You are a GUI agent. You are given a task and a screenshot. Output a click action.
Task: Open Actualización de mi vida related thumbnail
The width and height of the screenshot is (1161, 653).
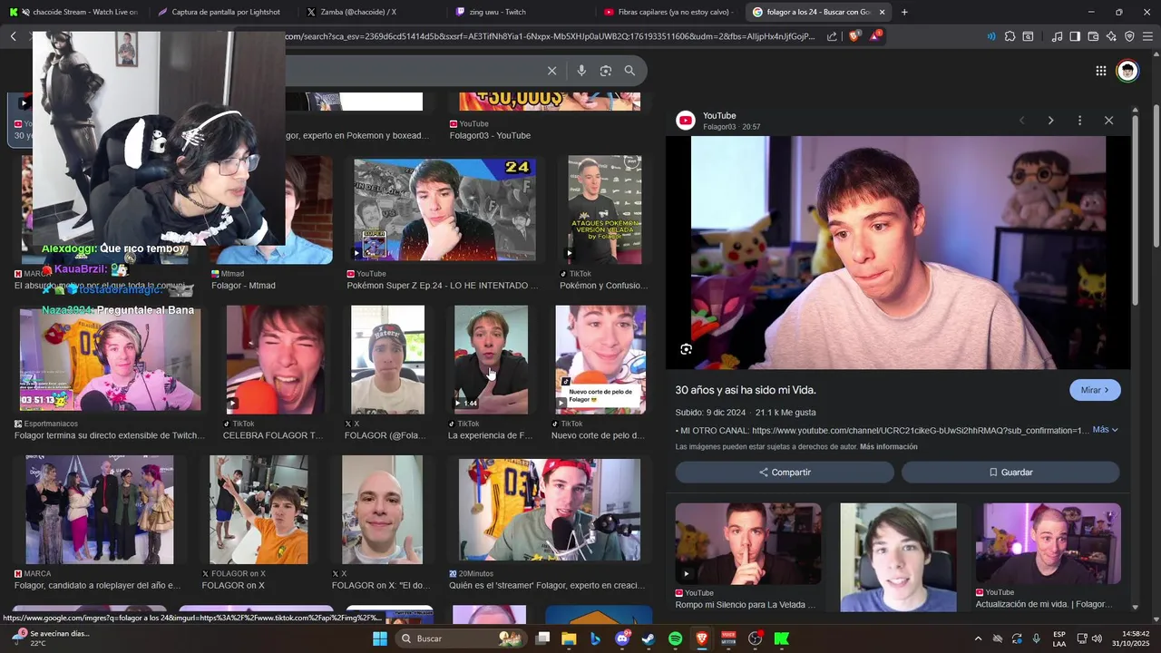click(x=1048, y=544)
